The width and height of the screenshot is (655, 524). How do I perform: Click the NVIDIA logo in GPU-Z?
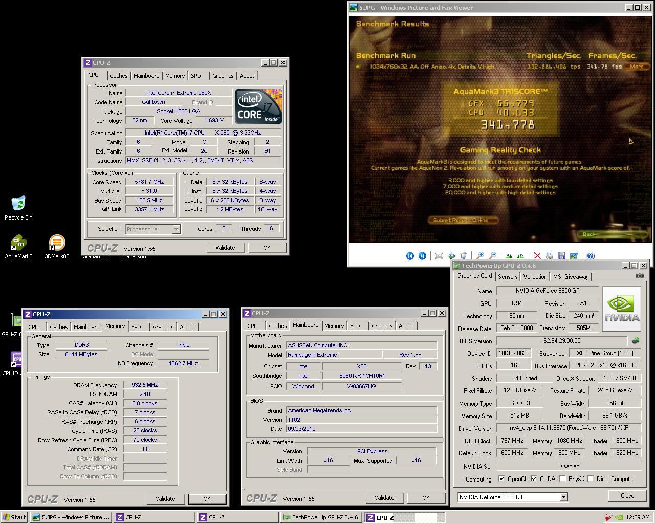[622, 309]
